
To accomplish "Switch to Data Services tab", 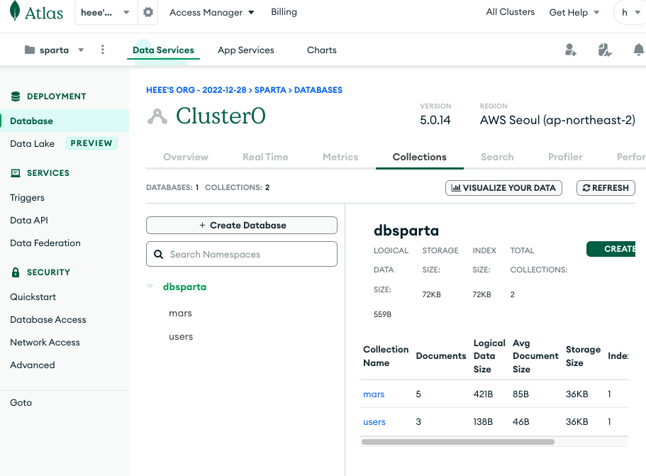I will point(163,50).
